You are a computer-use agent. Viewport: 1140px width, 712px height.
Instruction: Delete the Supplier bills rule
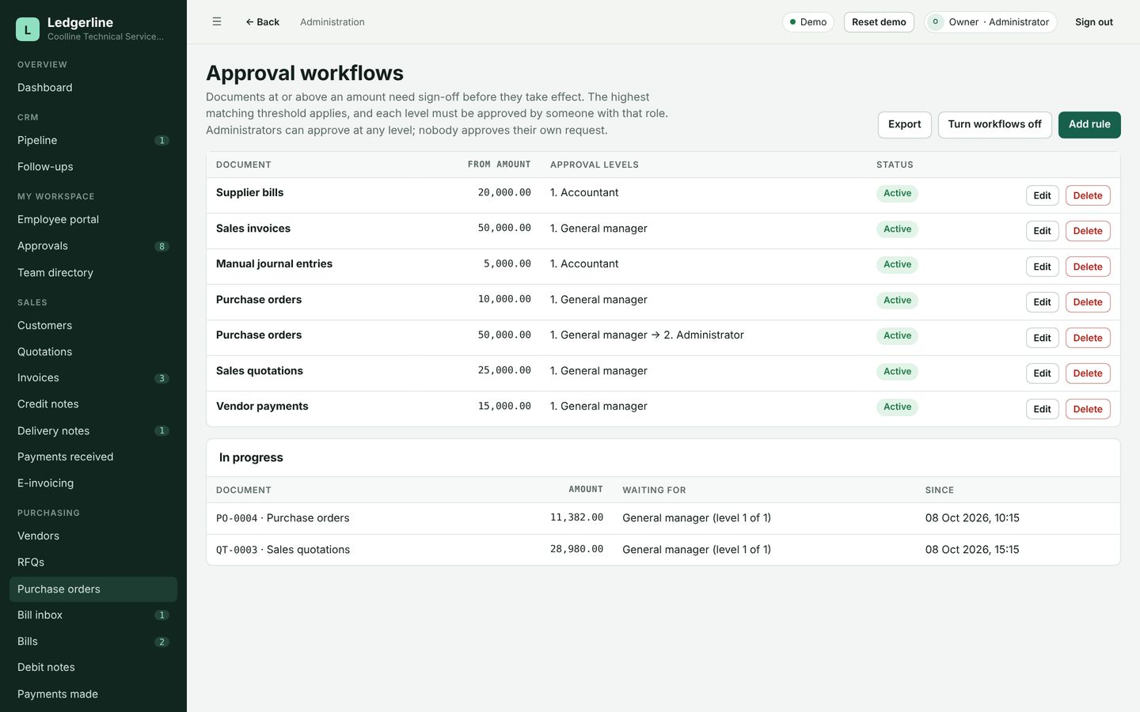click(x=1088, y=195)
